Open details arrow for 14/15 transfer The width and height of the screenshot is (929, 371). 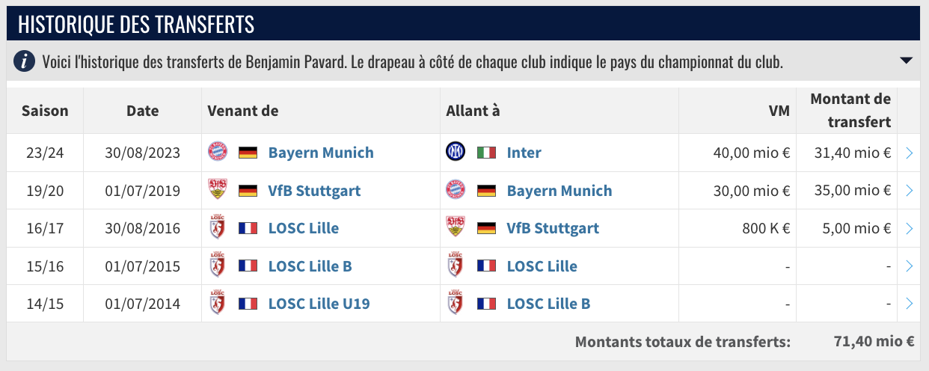909,304
